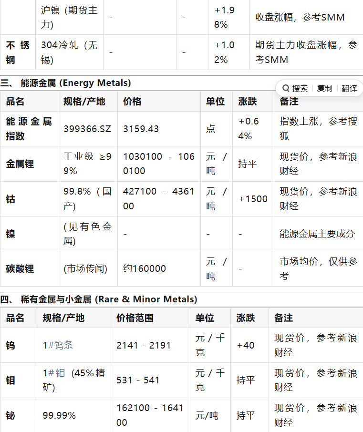Click the tungsten price range 2141 - 2191

pos(144,345)
